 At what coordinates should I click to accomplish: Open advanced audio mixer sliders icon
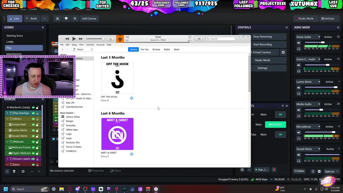[313, 171]
